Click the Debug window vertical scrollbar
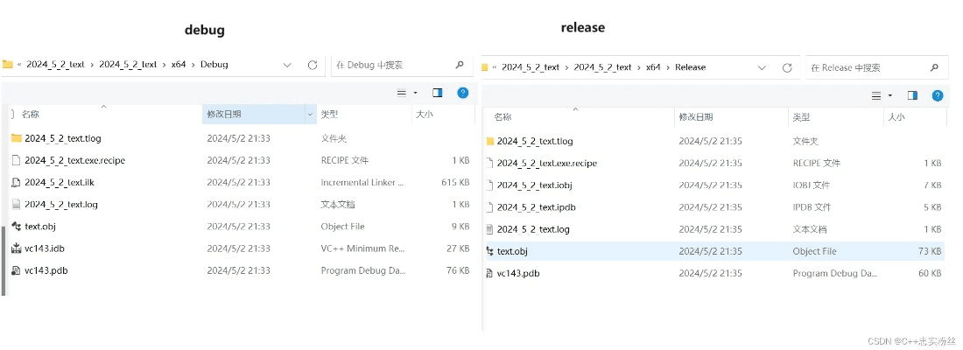This screenshot has width=963, height=350. [x=4, y=261]
